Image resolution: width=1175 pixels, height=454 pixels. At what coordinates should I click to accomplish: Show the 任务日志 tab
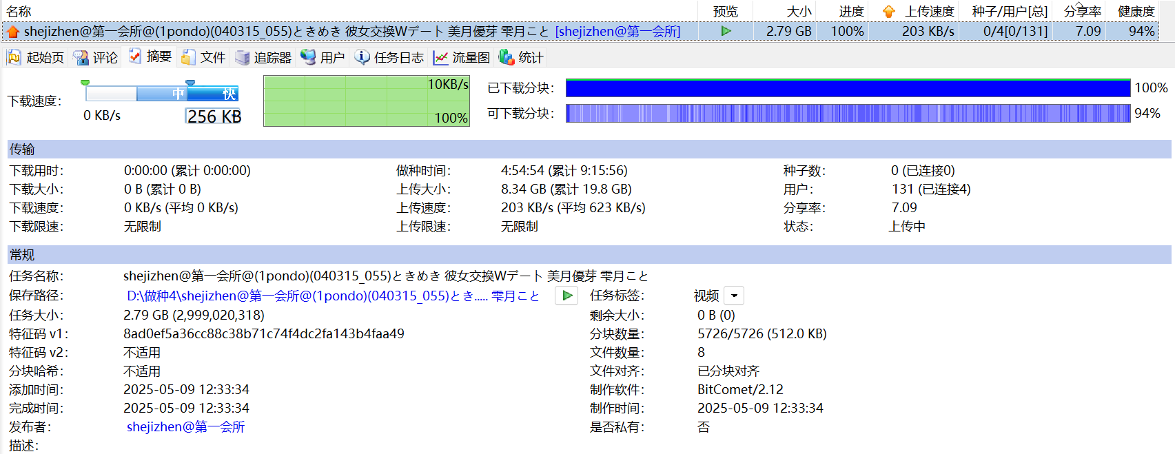pyautogui.click(x=390, y=57)
